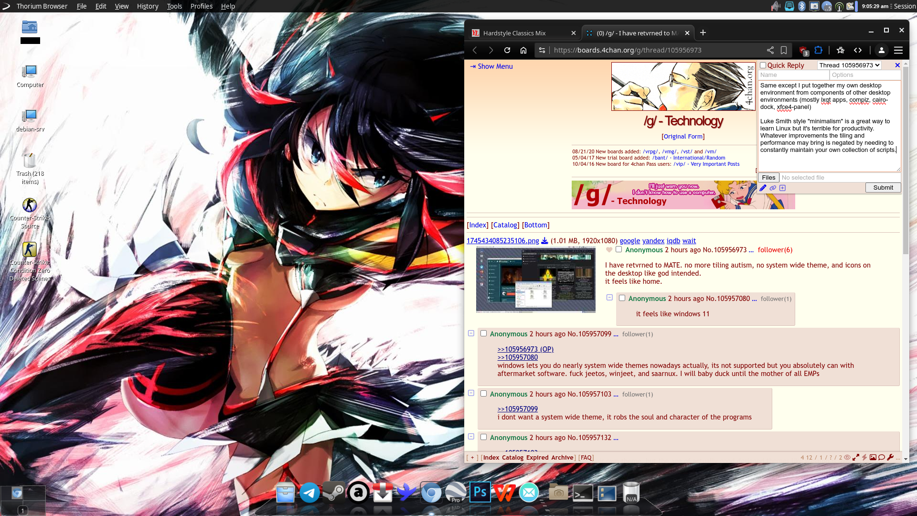Click the share icon in address bar
Viewport: 917px width, 516px height.
770,50
